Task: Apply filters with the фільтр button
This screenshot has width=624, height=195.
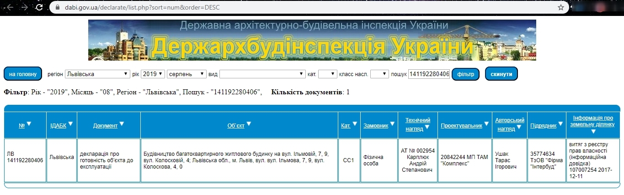Action: [465, 74]
